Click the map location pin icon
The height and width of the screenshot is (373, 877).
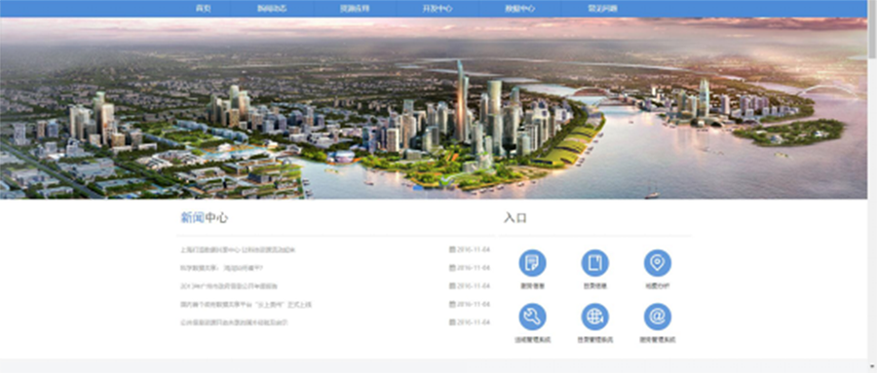(x=657, y=263)
